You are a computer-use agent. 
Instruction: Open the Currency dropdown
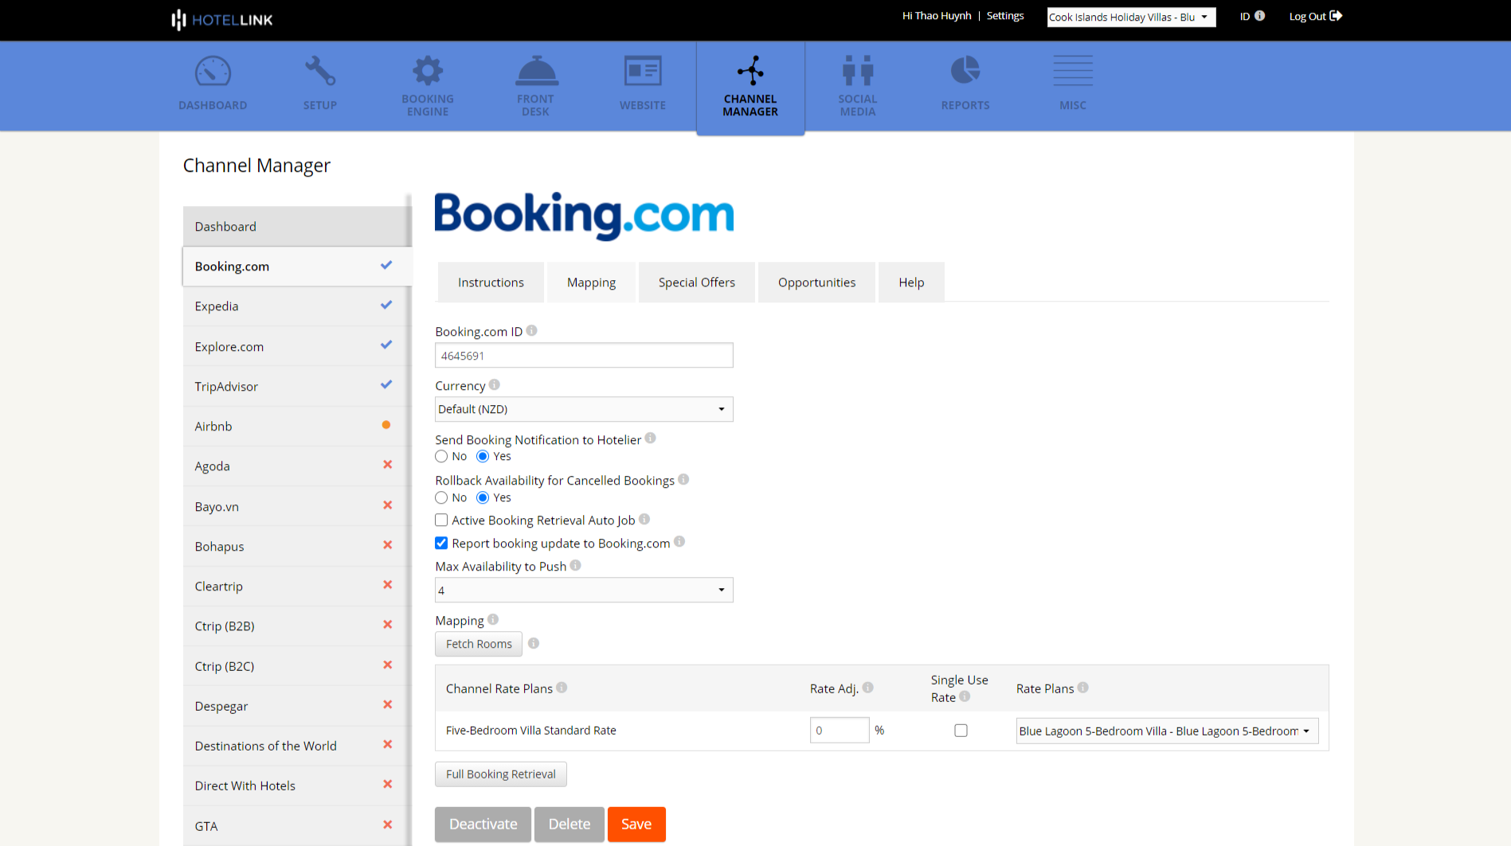click(x=583, y=409)
